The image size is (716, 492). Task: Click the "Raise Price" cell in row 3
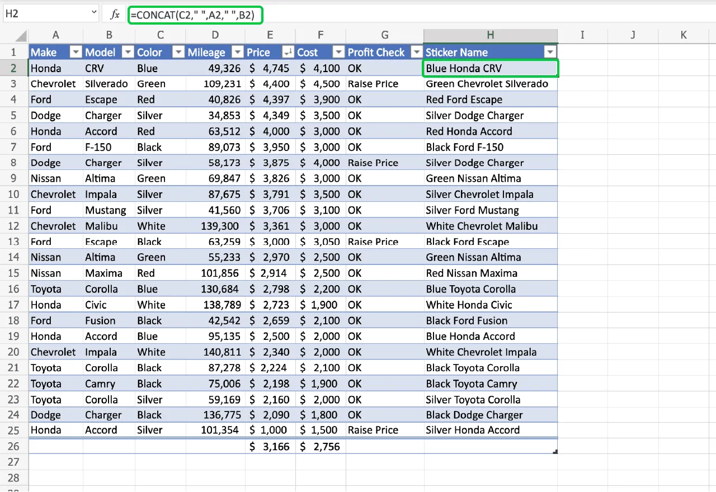(385, 84)
